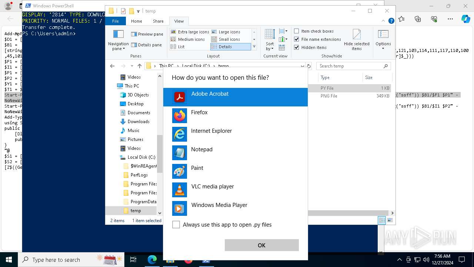The width and height of the screenshot is (474, 267).
Task: Select Details layout view
Action: click(230, 47)
